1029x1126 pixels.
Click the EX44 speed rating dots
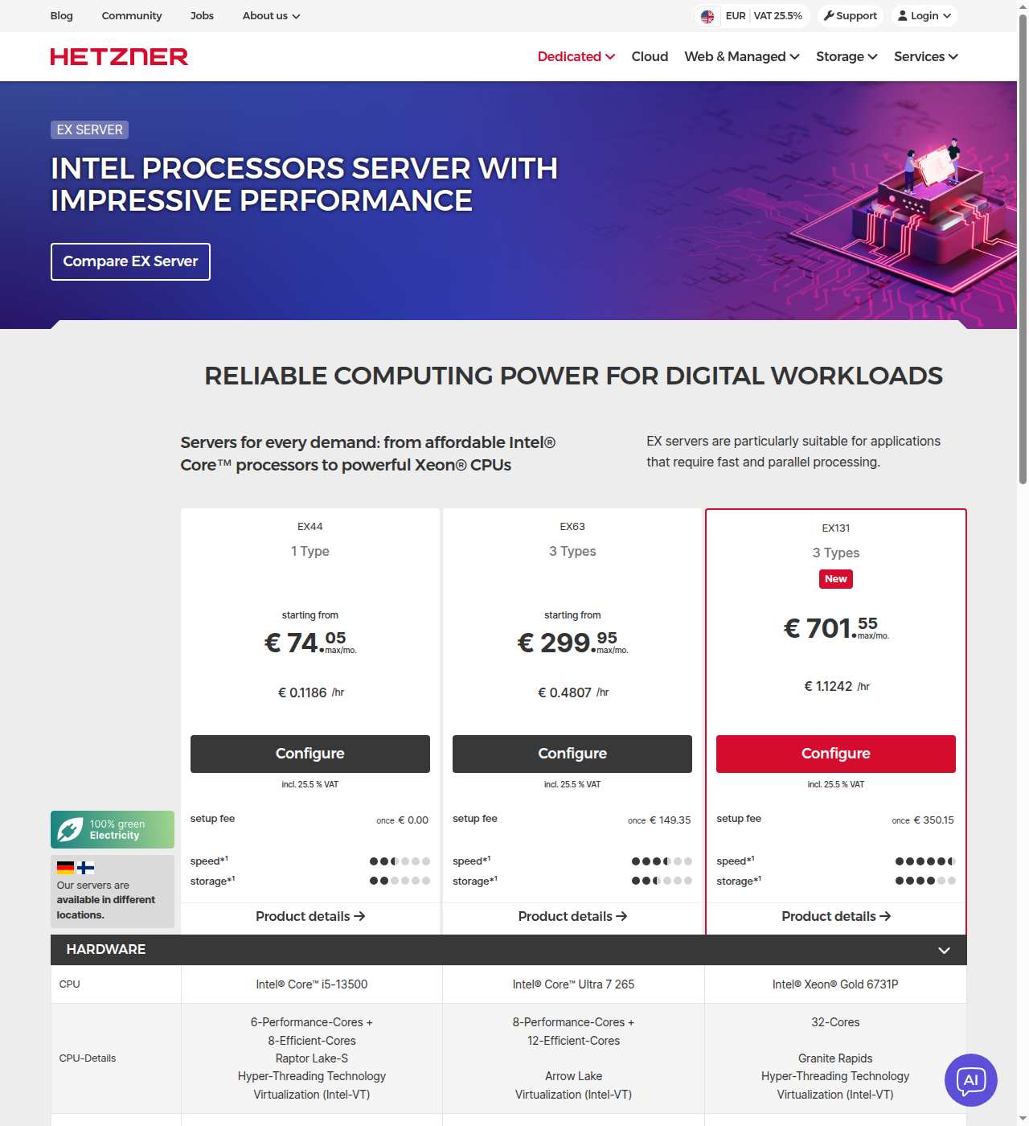coord(400,861)
